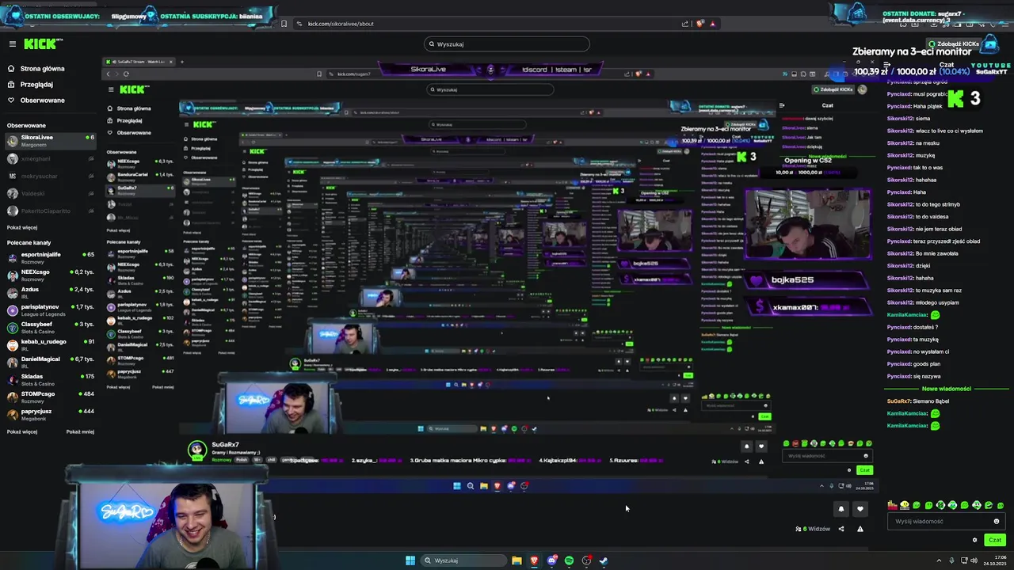Jump to Nowe wiadomości in chat
The image size is (1014, 570).
point(947,389)
